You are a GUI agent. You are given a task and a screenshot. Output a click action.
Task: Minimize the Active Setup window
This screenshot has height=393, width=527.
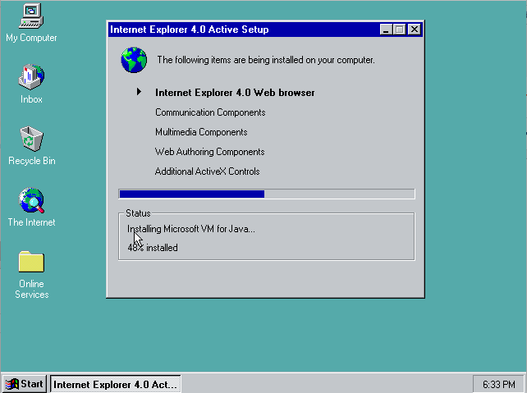[387, 30]
